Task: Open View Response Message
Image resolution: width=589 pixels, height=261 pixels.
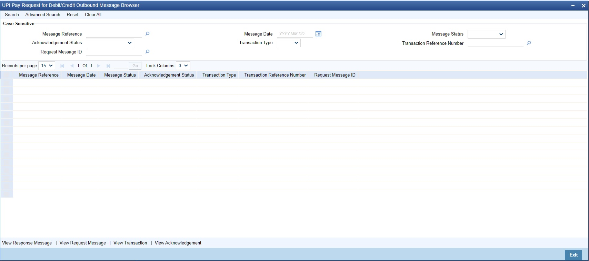Action: click(x=27, y=243)
